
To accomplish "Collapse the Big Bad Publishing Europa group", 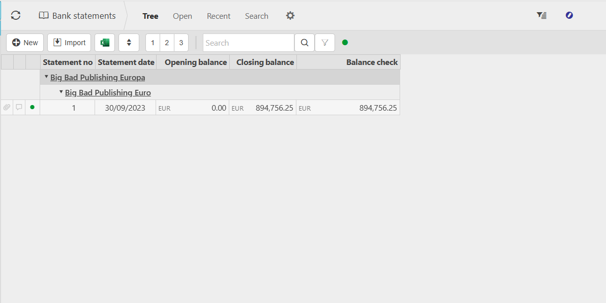I will [x=46, y=77].
